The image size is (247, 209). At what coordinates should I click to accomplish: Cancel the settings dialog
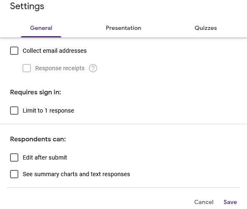click(204, 202)
